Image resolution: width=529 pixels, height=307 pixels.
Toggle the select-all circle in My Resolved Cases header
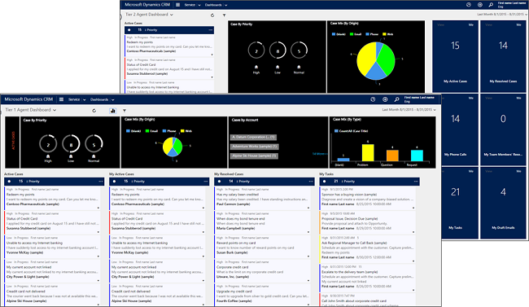pyautogui.click(x=219, y=182)
